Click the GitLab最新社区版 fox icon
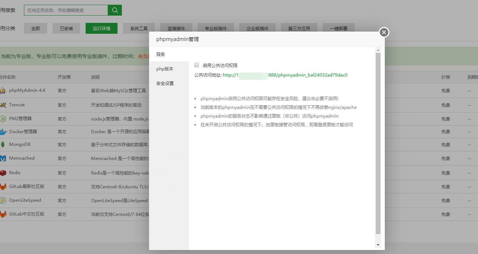Image resolution: width=478 pixels, height=254 pixels. pos(3,187)
